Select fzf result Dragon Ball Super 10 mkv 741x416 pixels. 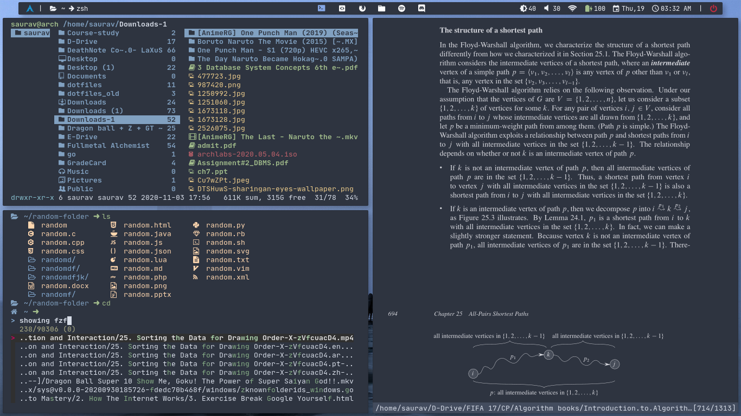coord(187,381)
